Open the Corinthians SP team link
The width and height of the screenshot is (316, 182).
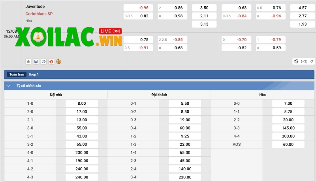click(39, 14)
